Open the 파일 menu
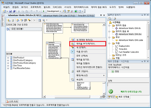This screenshot has height=108, width=151. (x=7, y=7)
